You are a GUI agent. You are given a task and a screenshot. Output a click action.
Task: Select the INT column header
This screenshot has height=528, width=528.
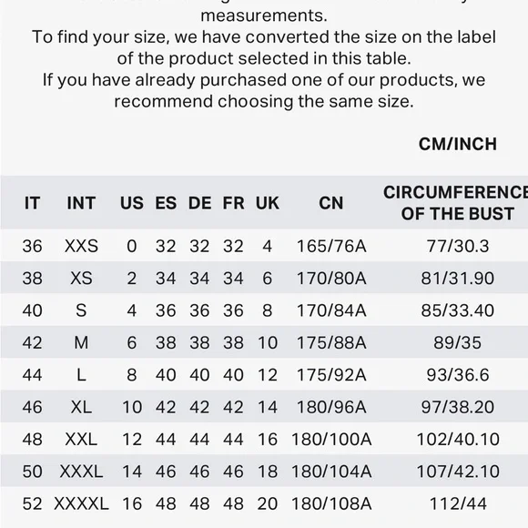[x=81, y=203]
